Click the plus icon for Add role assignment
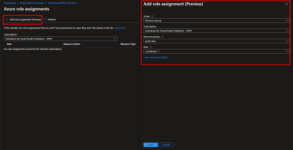Image resolution: width=293 pixels, height=150 pixels. pos(7,19)
